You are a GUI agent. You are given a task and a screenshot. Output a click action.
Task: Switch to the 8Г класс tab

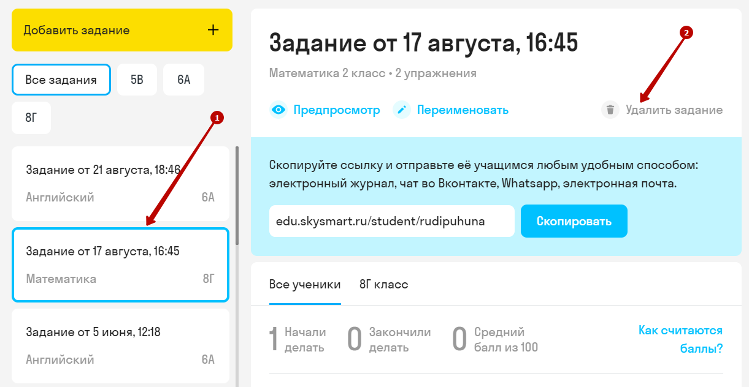[x=384, y=284]
